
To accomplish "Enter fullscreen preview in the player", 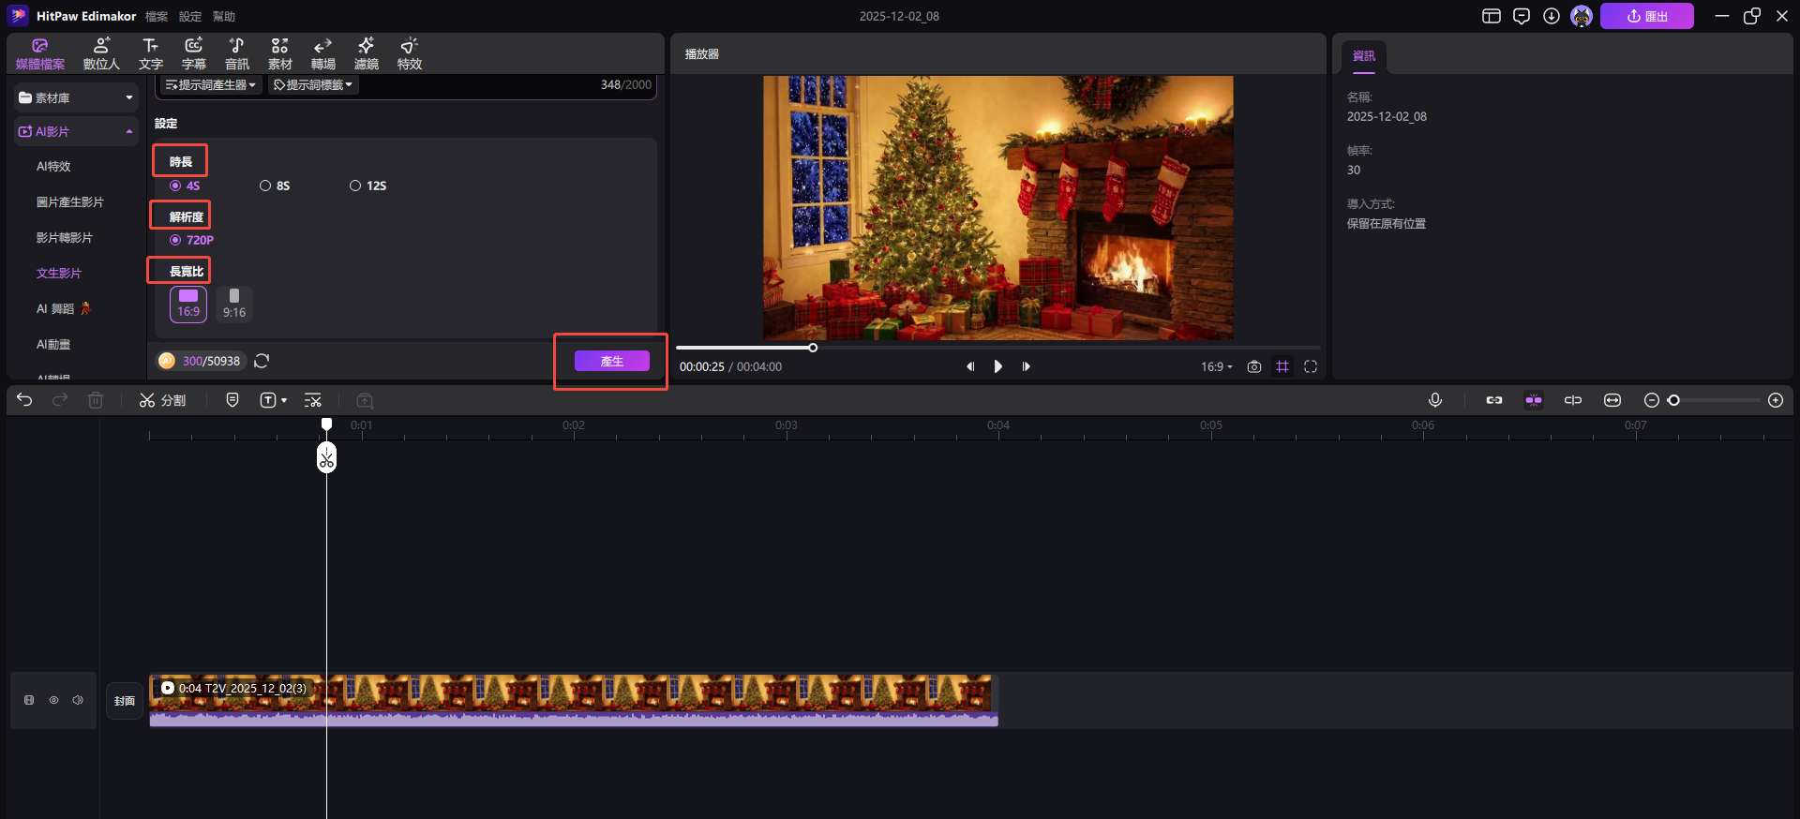I will (x=1311, y=366).
